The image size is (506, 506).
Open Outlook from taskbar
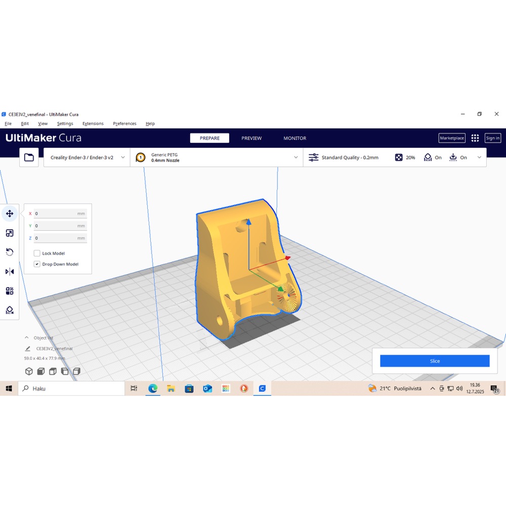point(207,389)
